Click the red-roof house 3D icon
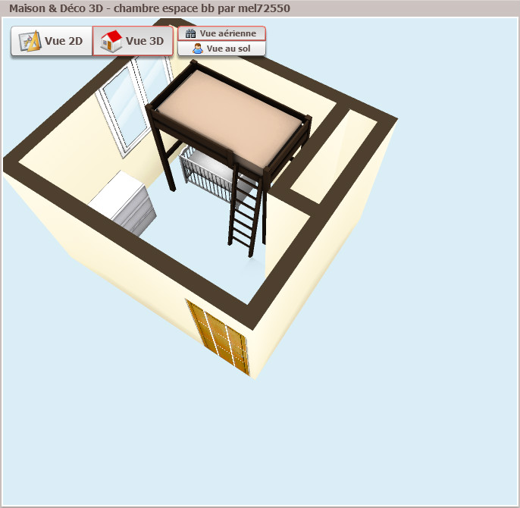Screen dimensions: 520x508 pyautogui.click(x=111, y=41)
